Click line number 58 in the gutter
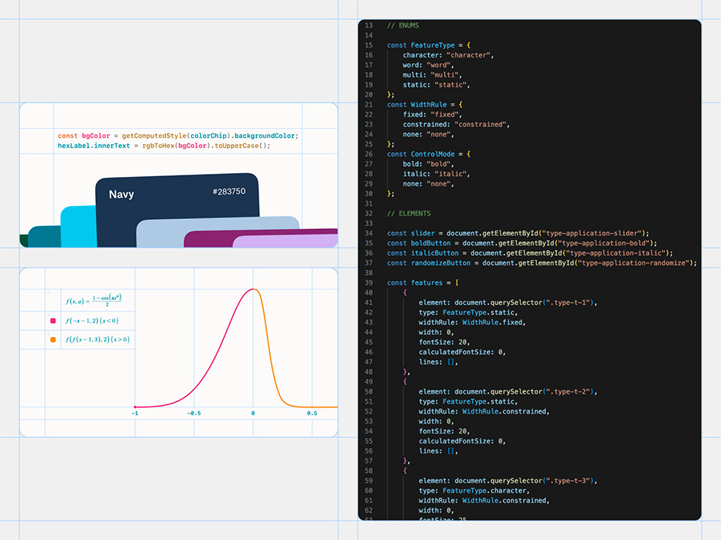 point(369,470)
